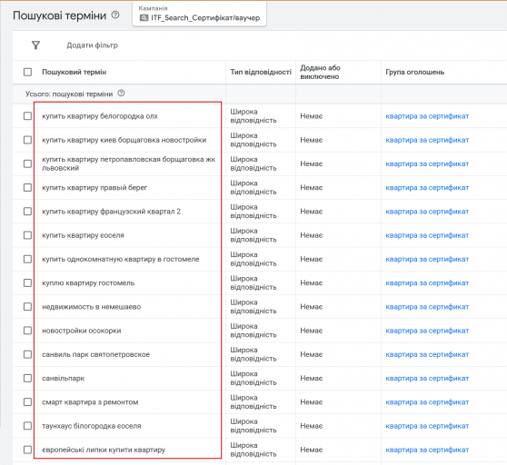Click the campaign search icon near ITF_Search

[x=144, y=18]
